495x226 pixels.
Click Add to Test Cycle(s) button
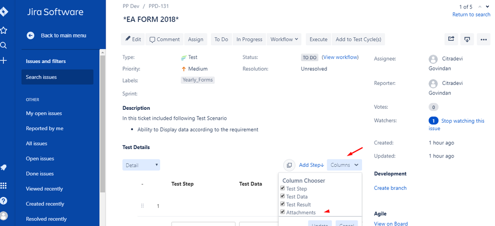(358, 39)
